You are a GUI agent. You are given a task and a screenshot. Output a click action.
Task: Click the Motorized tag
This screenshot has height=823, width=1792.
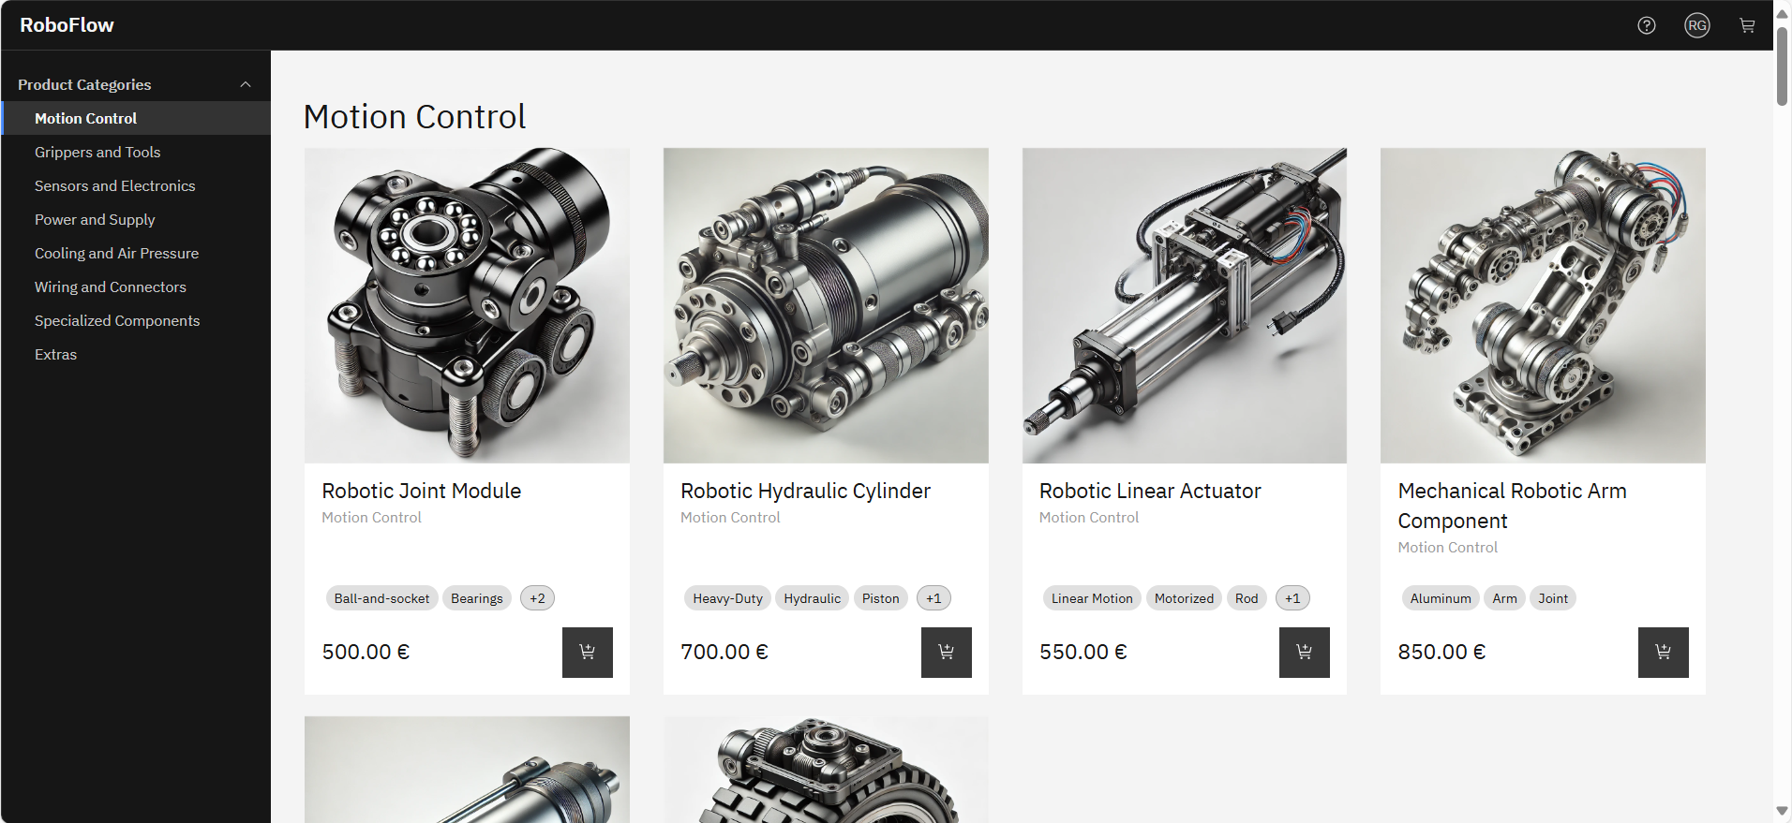[x=1184, y=598]
